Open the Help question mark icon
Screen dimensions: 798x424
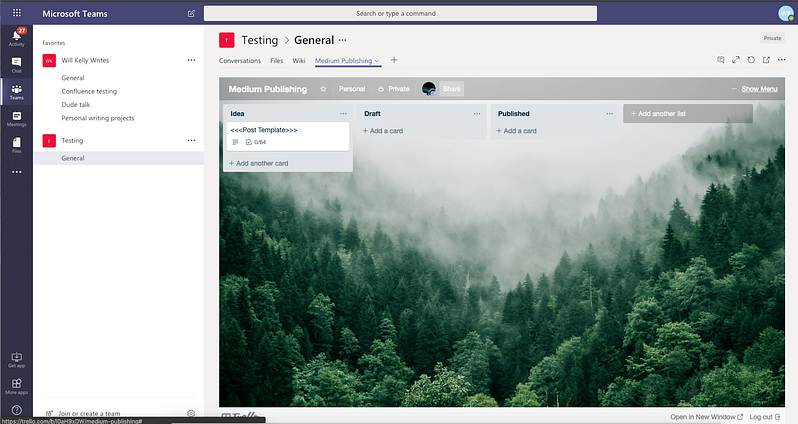point(16,410)
